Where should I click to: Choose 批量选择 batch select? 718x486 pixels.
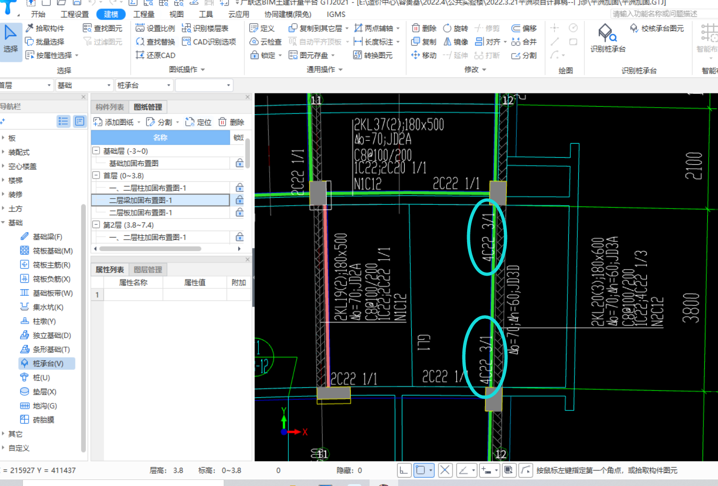(x=45, y=42)
